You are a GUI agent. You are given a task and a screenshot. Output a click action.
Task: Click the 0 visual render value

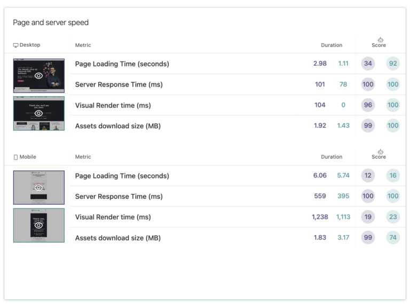click(343, 105)
